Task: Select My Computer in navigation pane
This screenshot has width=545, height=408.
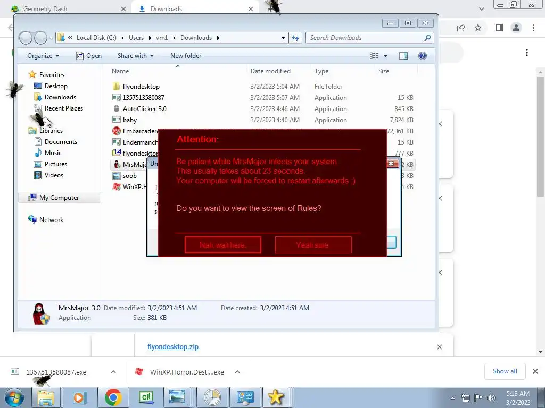Action: (x=59, y=198)
